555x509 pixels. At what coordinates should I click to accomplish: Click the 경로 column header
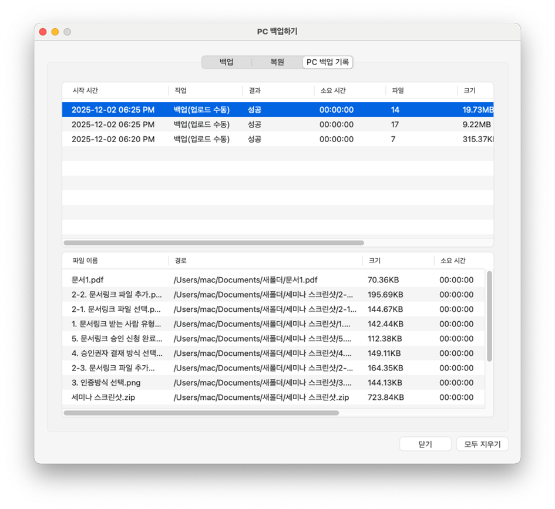[180, 261]
